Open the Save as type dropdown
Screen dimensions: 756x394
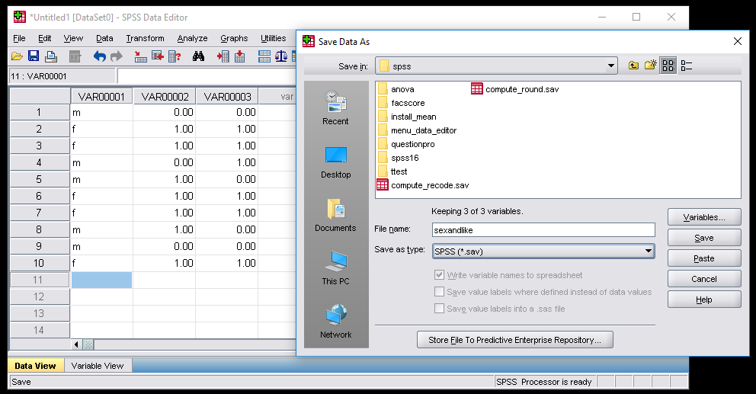point(648,251)
